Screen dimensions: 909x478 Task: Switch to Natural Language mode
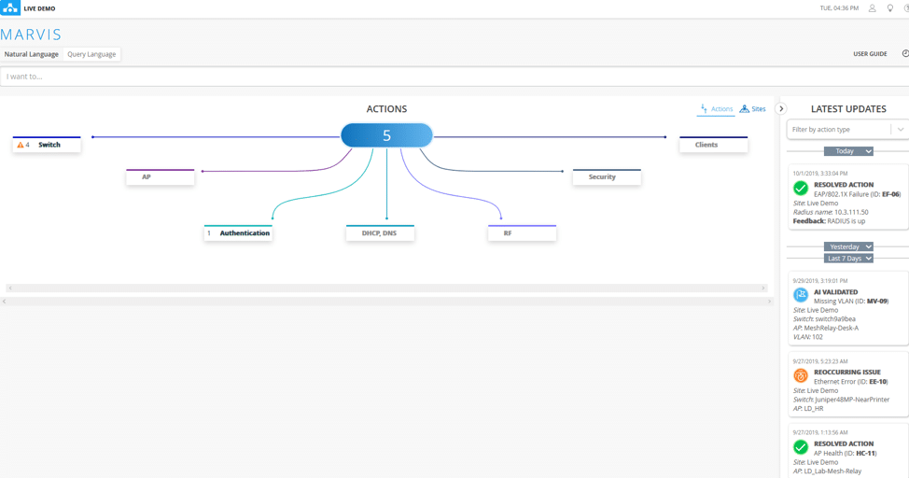(x=32, y=54)
